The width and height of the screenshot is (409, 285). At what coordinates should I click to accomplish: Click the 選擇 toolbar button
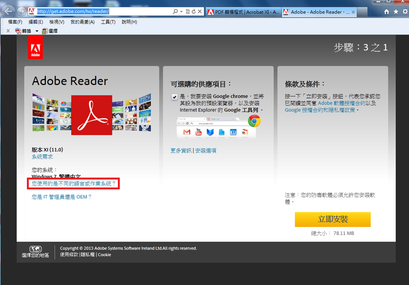click(50, 31)
